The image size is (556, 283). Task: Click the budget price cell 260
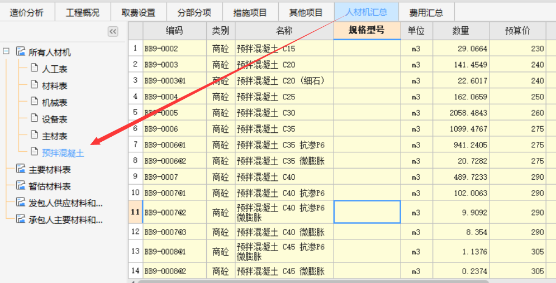point(517,113)
